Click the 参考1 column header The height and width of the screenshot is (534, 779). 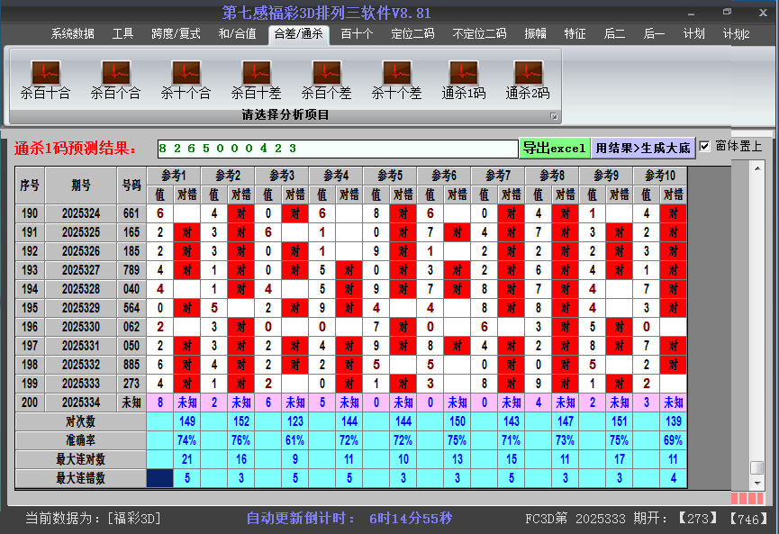174,175
